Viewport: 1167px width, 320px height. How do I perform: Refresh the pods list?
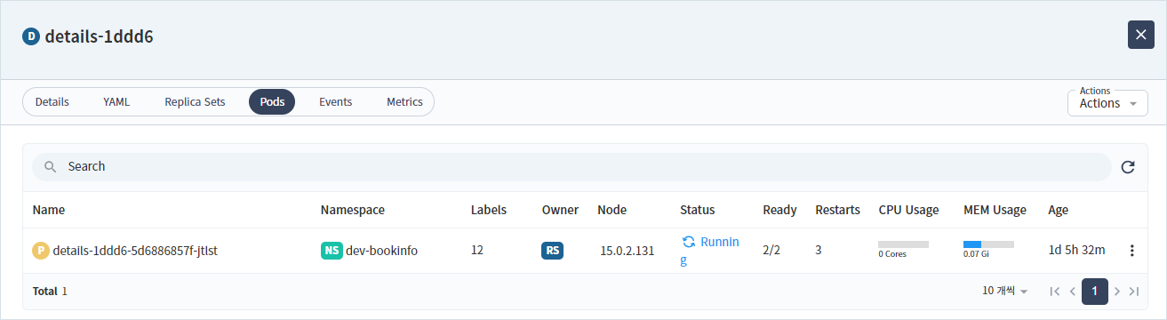tap(1128, 167)
